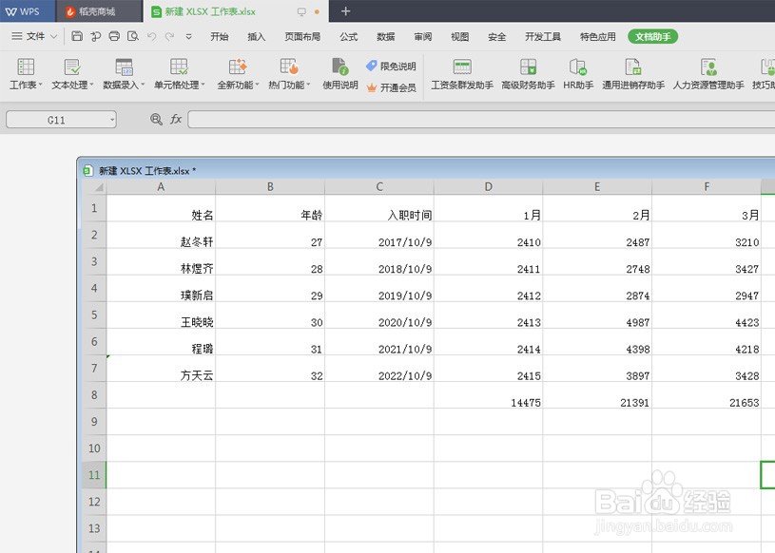The height and width of the screenshot is (553, 775).
Task: Switch to the 页面布局 tab
Action: click(x=302, y=36)
